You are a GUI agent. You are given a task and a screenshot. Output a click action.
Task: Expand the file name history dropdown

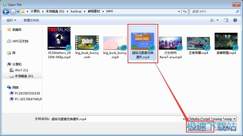(184, 119)
